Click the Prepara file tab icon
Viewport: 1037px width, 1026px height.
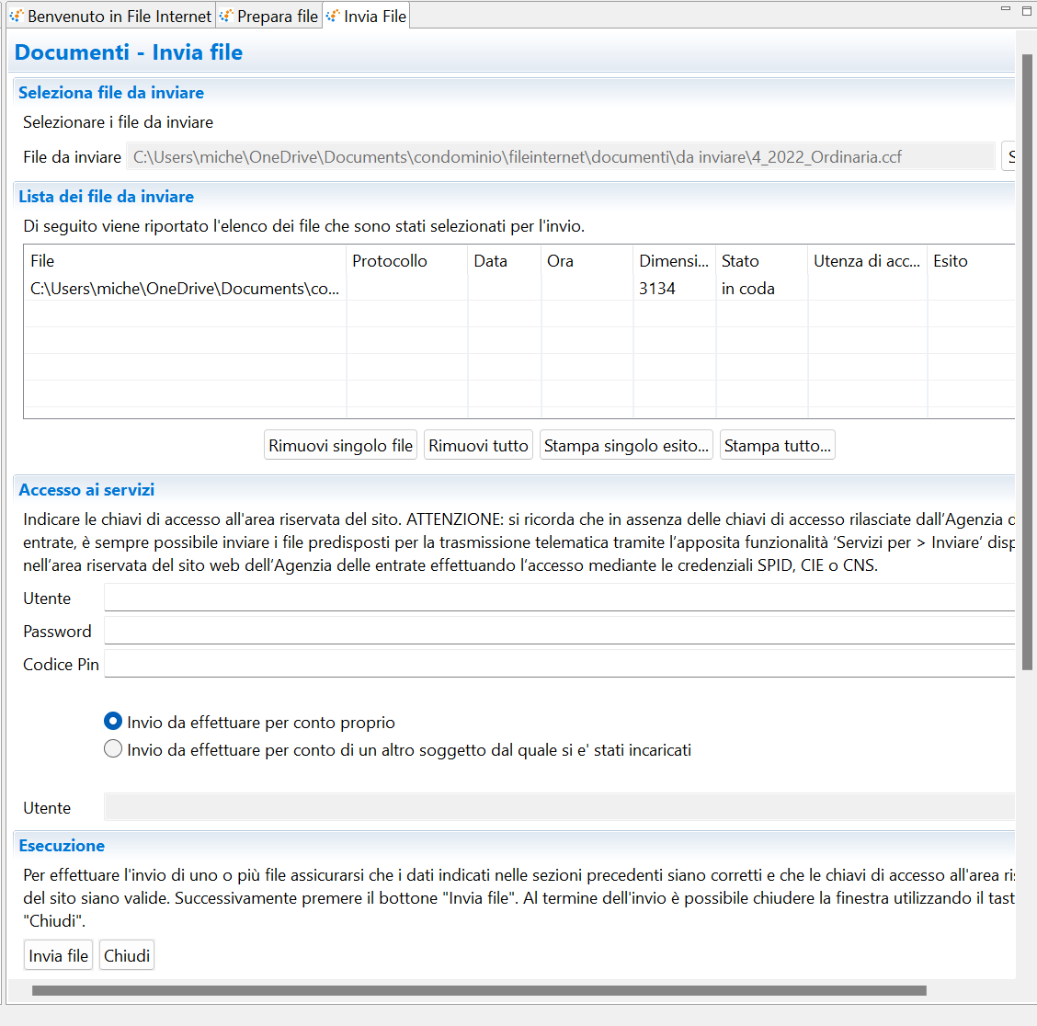click(226, 16)
